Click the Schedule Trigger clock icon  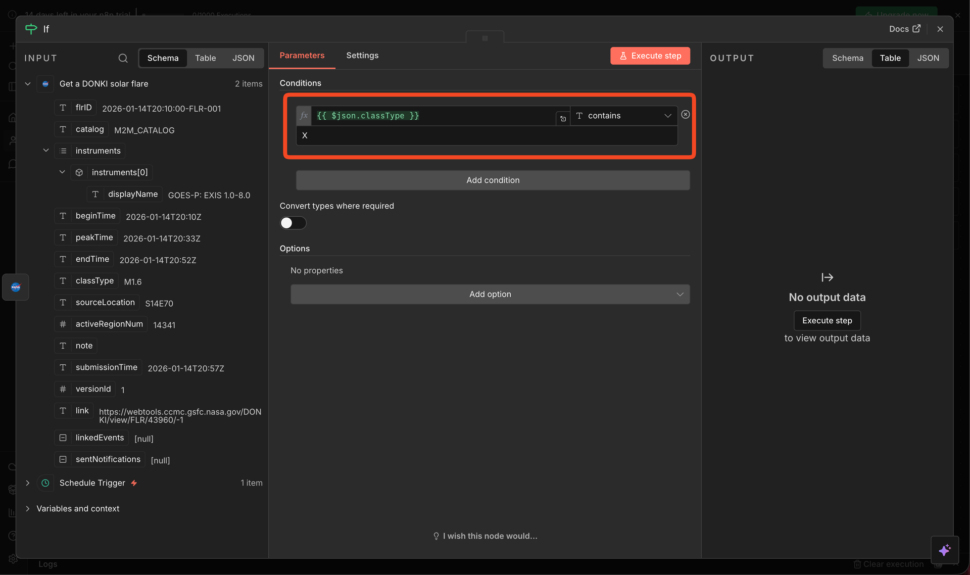click(45, 483)
